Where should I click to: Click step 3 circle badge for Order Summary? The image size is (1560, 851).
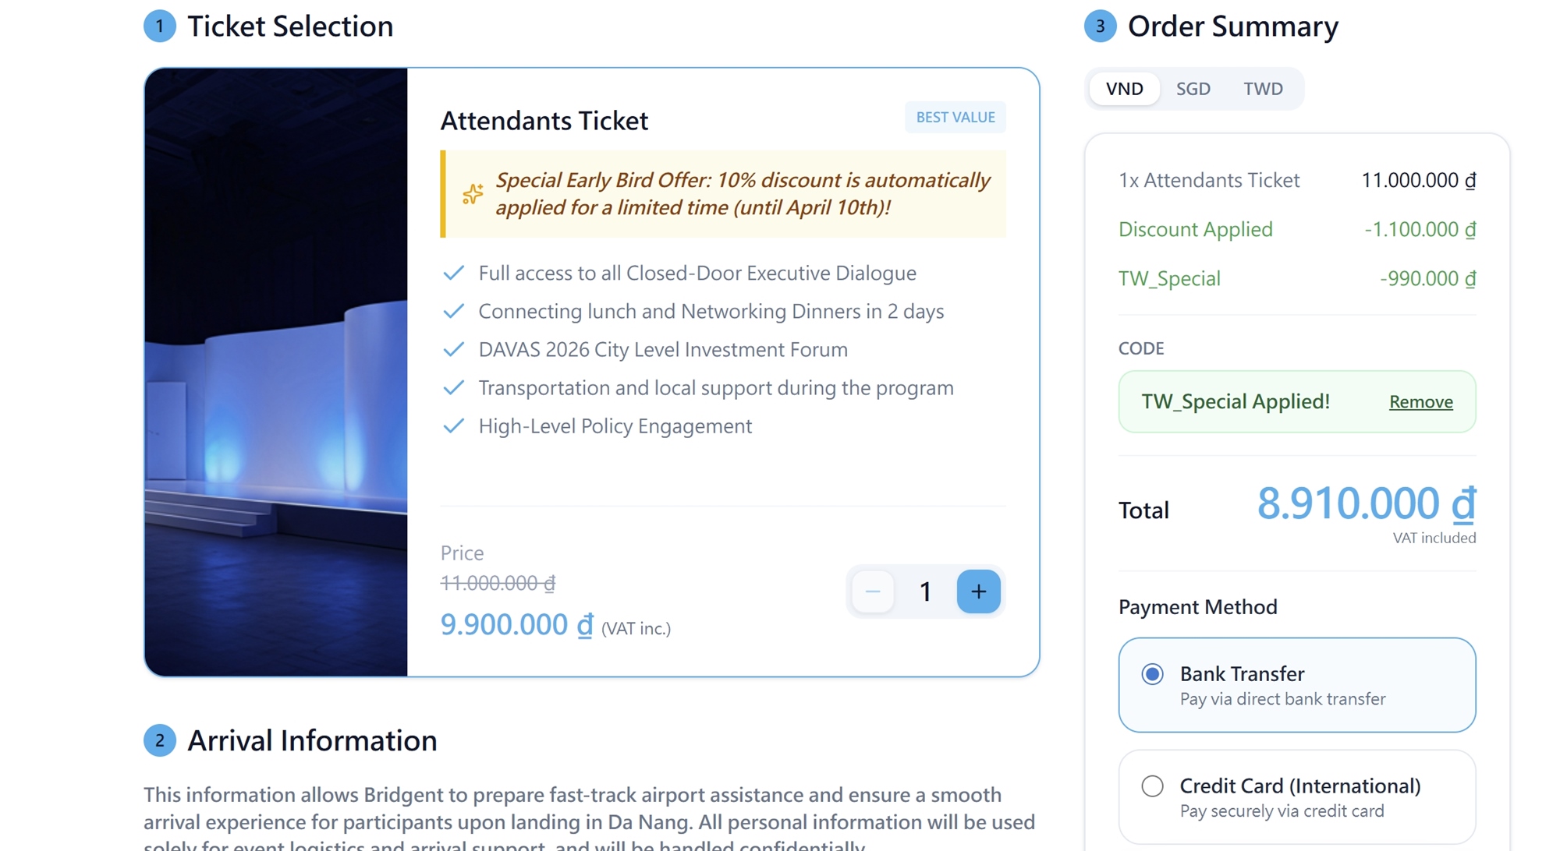(1100, 26)
